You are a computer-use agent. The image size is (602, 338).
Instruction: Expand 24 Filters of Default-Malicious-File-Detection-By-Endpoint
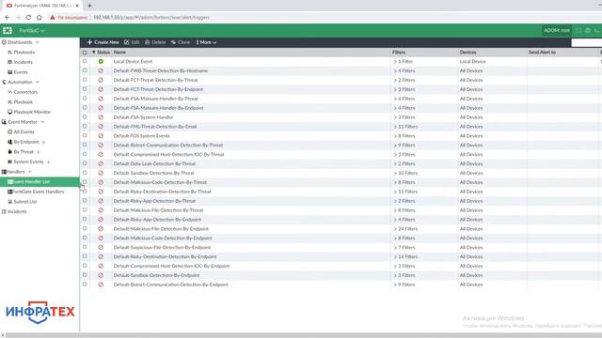pos(395,229)
